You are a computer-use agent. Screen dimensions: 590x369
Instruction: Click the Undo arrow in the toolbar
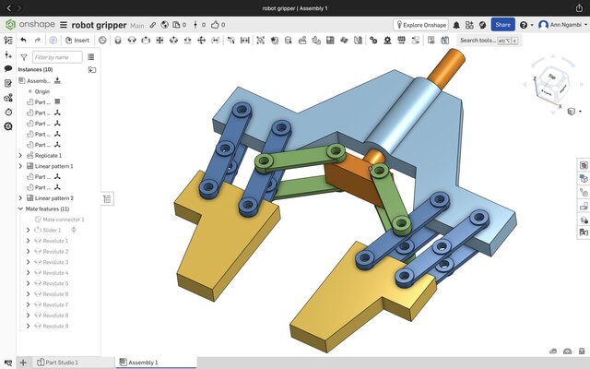(x=23, y=40)
